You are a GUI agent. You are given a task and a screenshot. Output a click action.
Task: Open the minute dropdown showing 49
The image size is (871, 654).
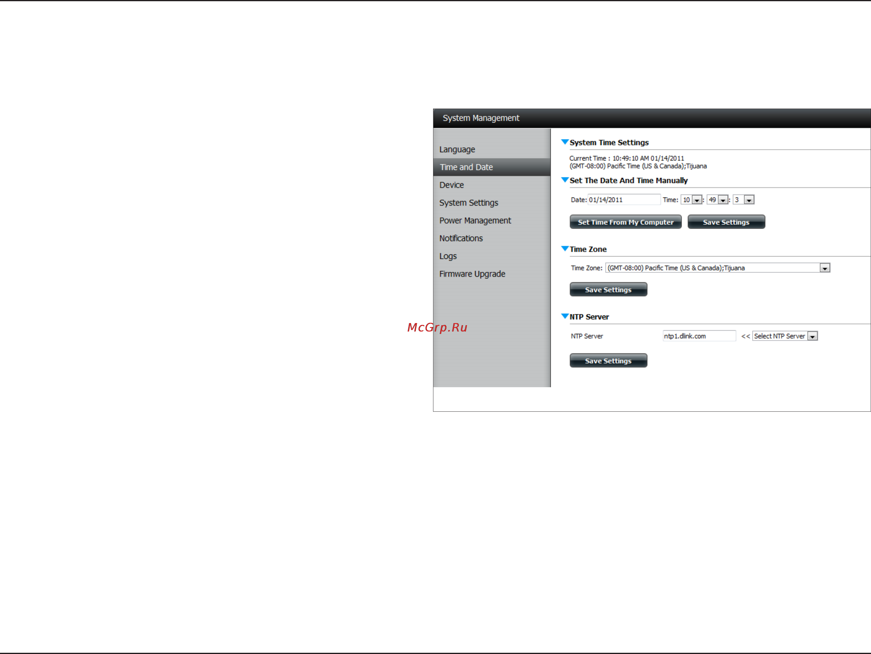(x=717, y=200)
